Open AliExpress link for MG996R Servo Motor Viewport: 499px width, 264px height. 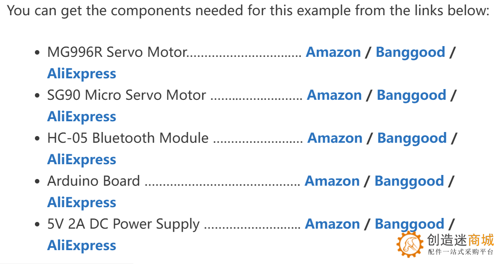(x=81, y=74)
